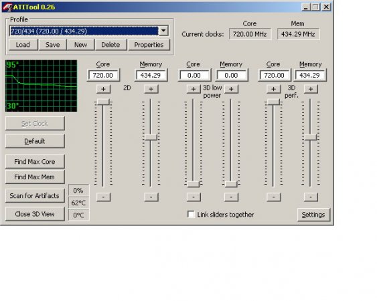This screenshot has height=301, width=377.
Task: Start Find Max Core
Action: (x=35, y=162)
